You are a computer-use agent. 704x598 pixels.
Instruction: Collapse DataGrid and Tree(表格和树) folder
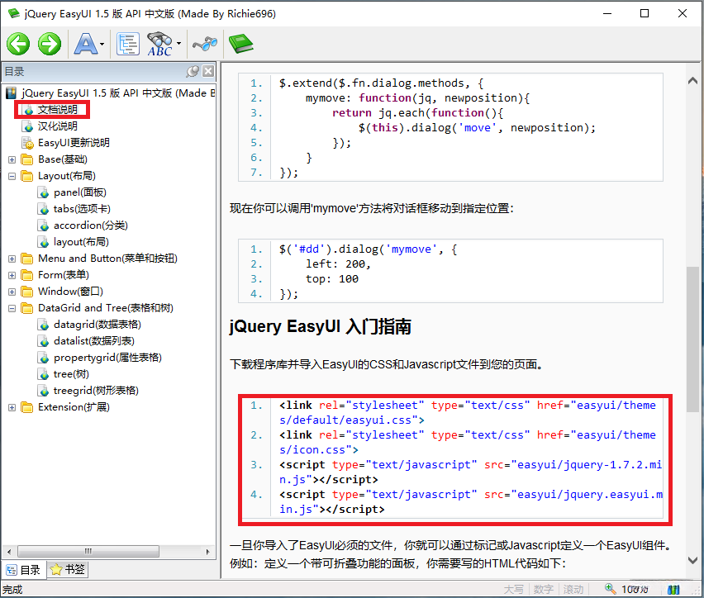[x=12, y=308]
